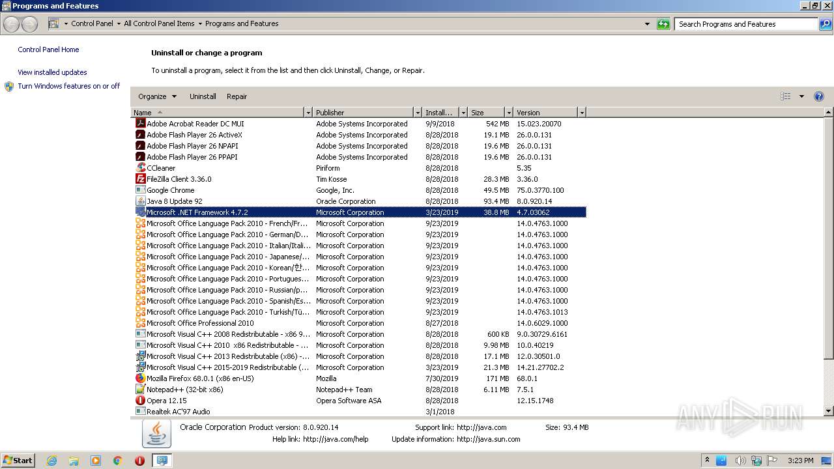Open the Size column filter dropdown
834x469 pixels.
508,113
